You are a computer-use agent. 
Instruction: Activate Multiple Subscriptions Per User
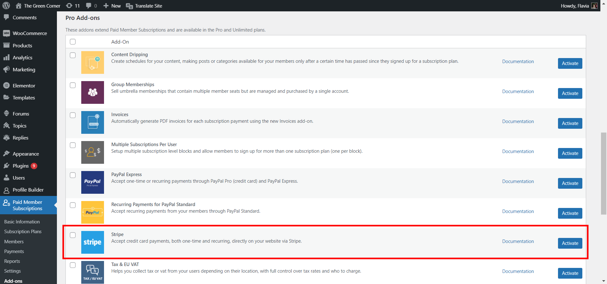click(570, 153)
